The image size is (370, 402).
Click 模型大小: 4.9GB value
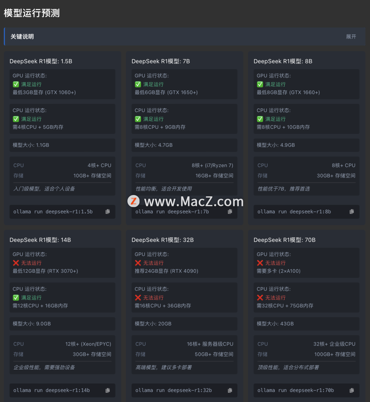[x=276, y=145]
